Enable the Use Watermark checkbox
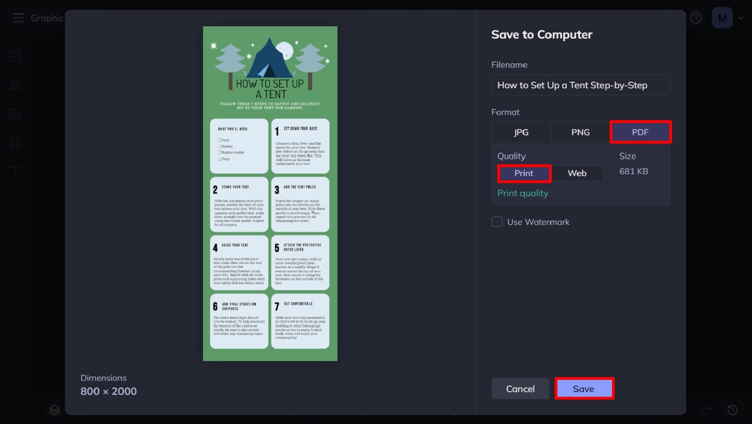The width and height of the screenshot is (752, 424). (x=497, y=222)
